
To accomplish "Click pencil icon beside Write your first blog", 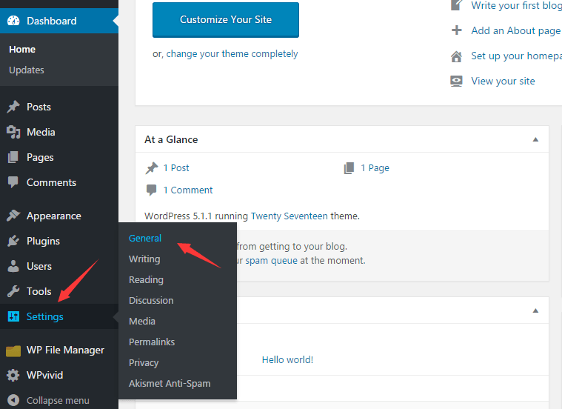I will (456, 5).
